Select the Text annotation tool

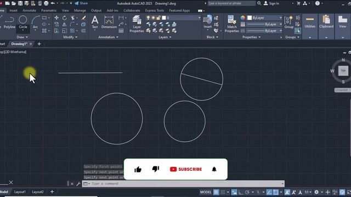(95, 22)
